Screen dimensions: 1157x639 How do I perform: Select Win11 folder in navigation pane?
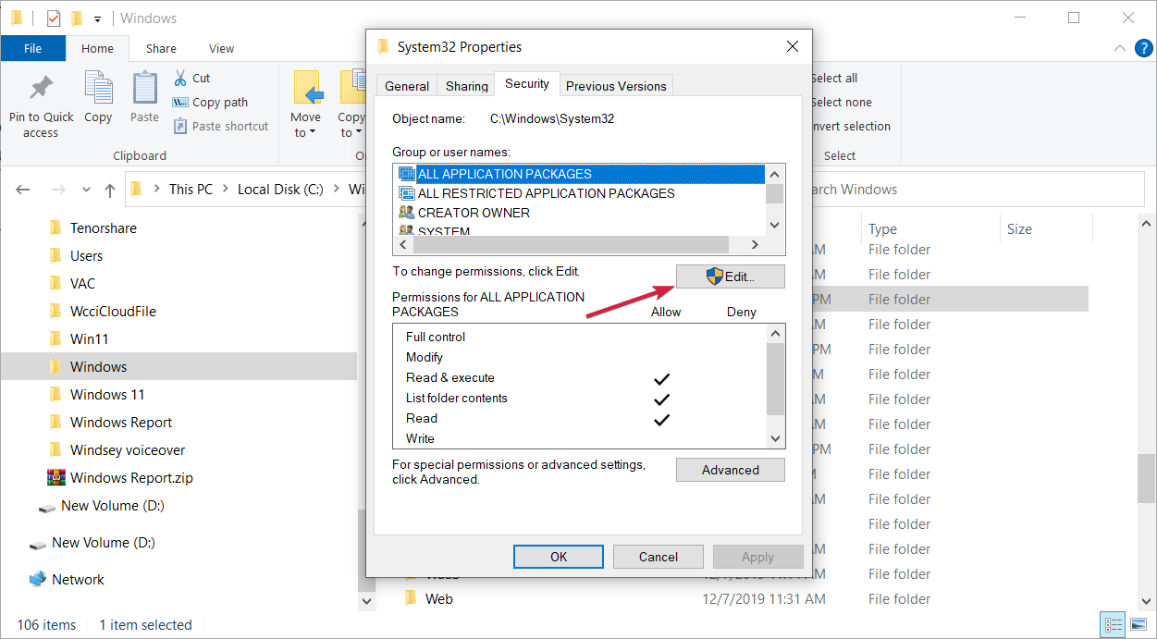[89, 338]
